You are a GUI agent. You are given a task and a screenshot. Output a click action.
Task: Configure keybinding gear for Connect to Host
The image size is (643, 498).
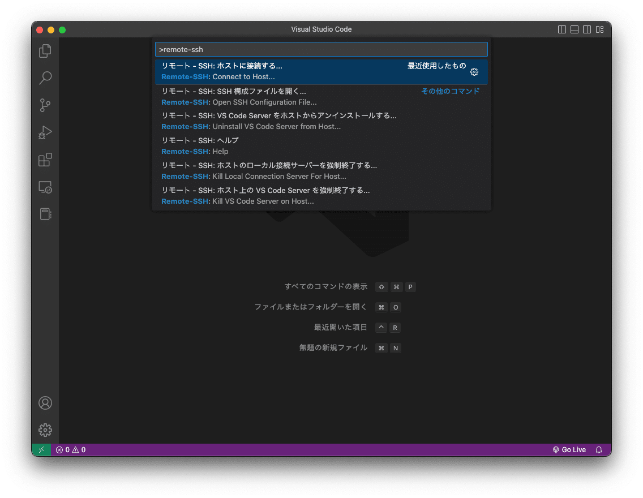point(474,72)
